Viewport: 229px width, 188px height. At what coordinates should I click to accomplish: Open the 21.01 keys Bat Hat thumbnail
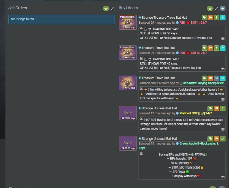pyautogui.click(x=128, y=143)
